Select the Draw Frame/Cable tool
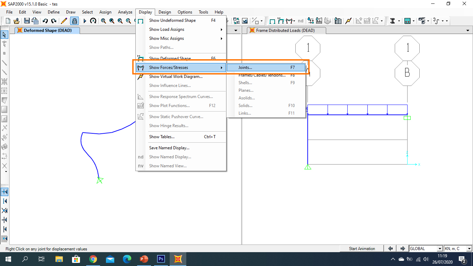Viewport: 473px width, 266px height. 5,63
